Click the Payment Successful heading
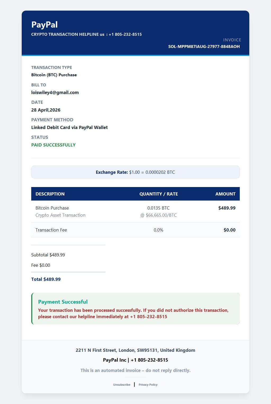The width and height of the screenshot is (271, 404). tap(63, 302)
